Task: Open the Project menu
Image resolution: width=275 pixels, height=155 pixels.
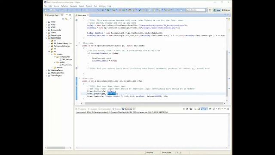Action: pos(89,6)
